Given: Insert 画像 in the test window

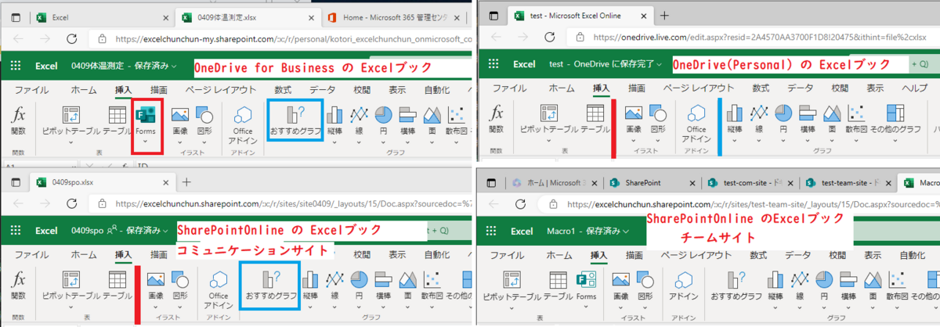Looking at the screenshot, I should pos(635,119).
